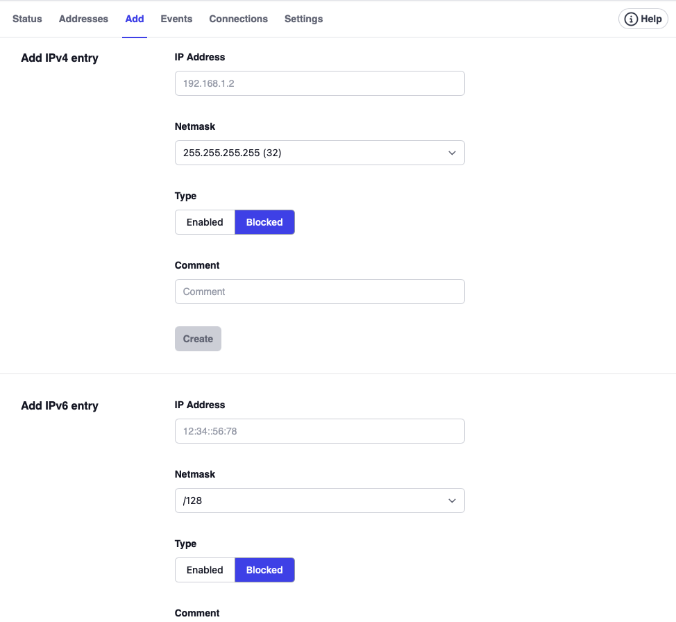
Task: Click the Help button
Action: [x=642, y=19]
